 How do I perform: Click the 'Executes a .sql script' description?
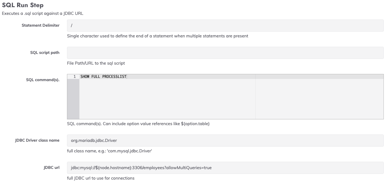(42, 13)
